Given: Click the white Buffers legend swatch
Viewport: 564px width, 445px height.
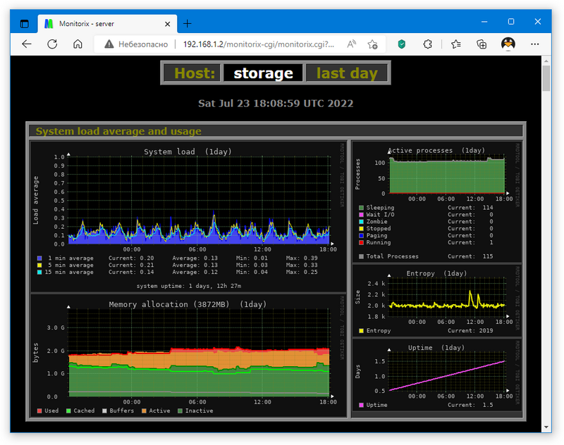Looking at the screenshot, I should tap(104, 411).
